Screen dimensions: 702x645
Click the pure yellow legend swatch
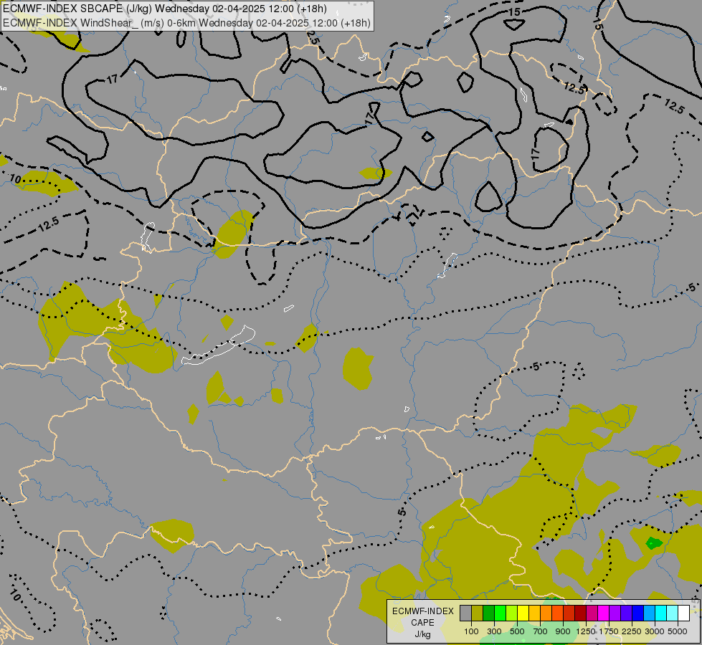coord(523,613)
